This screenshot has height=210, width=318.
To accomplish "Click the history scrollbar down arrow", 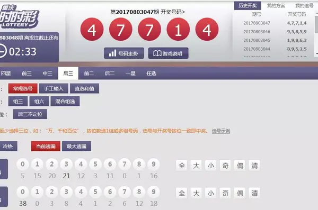I will coord(316,53).
